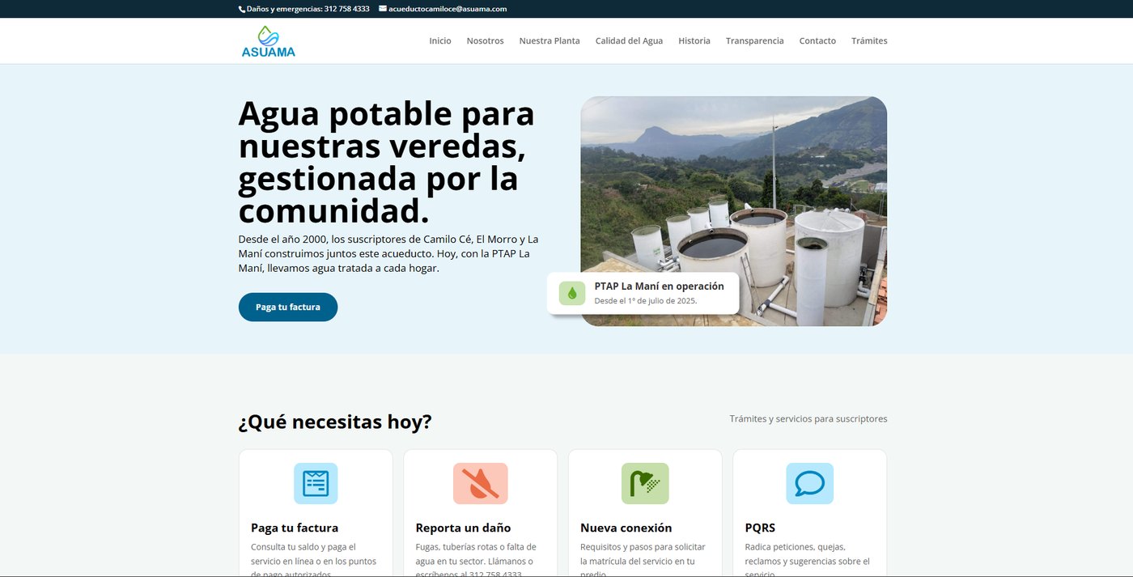Click the shower icon for Nueva conexión
The height and width of the screenshot is (577, 1133).
(x=645, y=483)
